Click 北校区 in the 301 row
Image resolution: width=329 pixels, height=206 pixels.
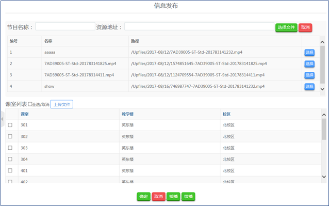click(228, 125)
